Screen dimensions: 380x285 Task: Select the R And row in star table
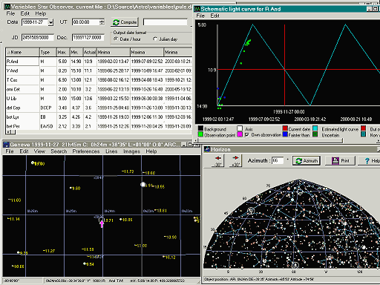99,62
